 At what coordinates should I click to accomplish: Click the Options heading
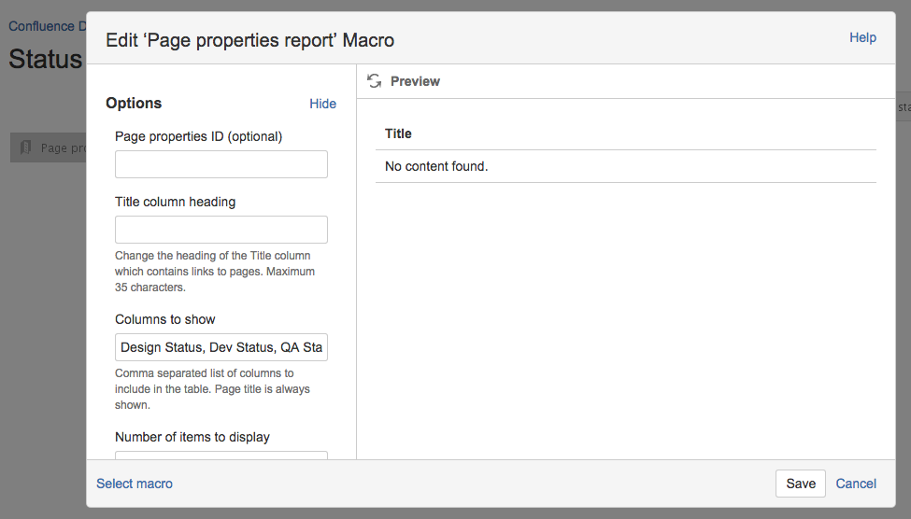click(x=134, y=104)
